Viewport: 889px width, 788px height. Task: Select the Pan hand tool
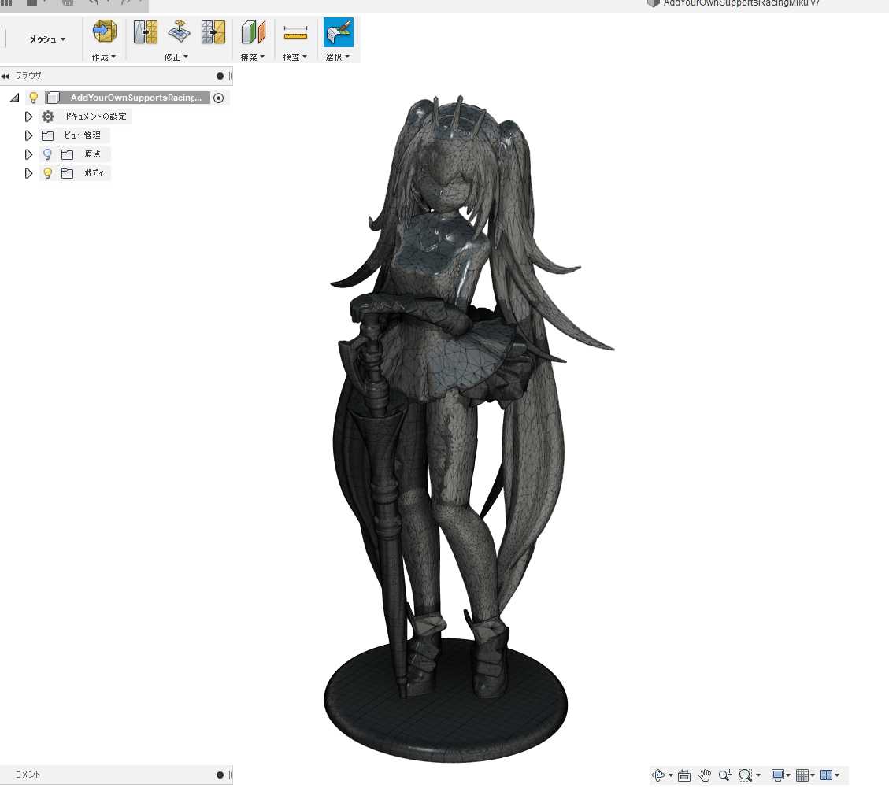tap(705, 775)
